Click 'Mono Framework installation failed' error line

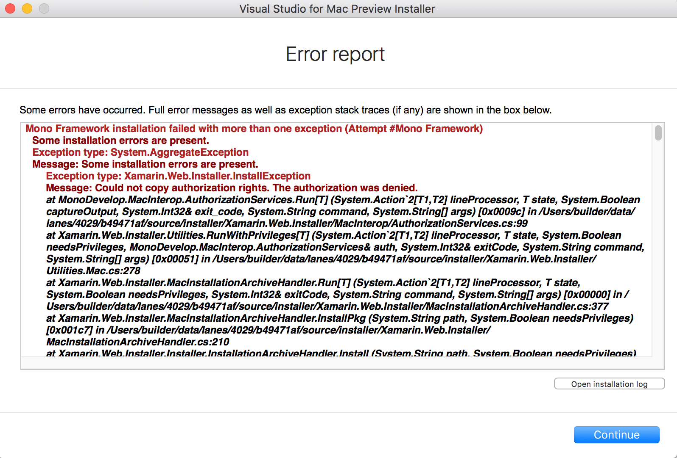254,129
